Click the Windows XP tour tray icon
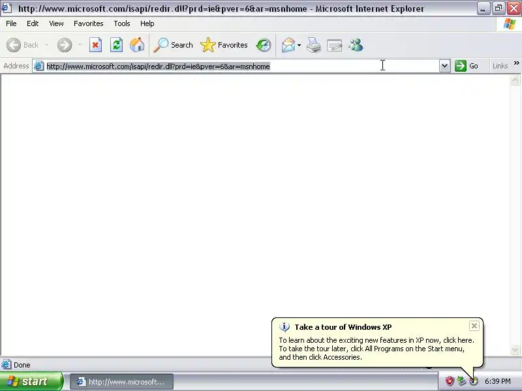 (x=474, y=381)
